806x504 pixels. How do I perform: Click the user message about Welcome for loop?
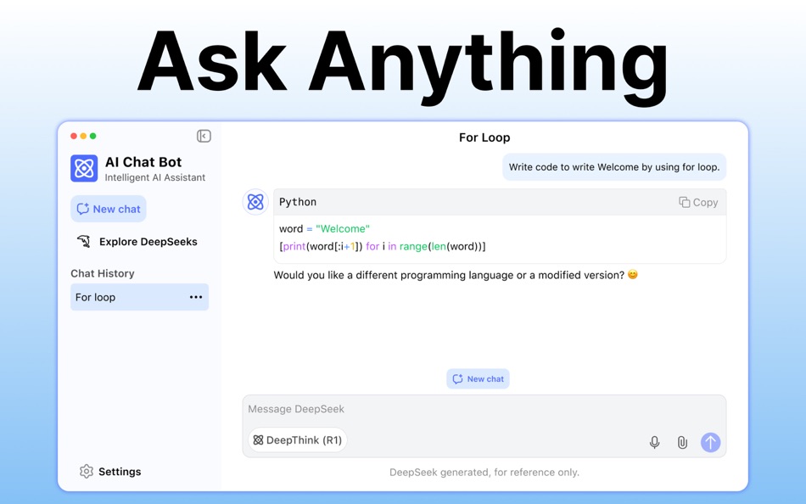tap(614, 167)
